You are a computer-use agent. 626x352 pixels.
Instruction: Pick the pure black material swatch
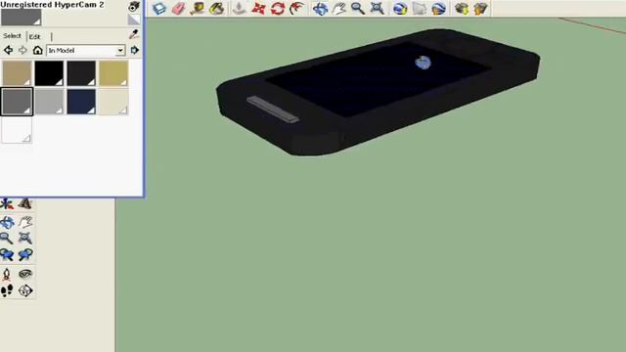[49, 73]
